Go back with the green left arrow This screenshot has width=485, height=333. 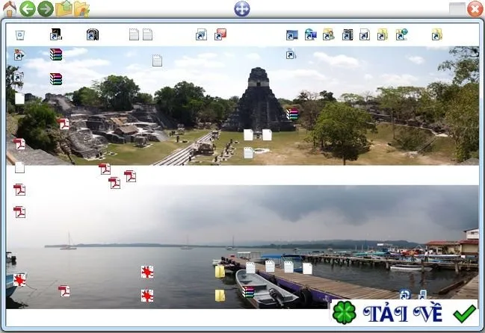(x=28, y=9)
